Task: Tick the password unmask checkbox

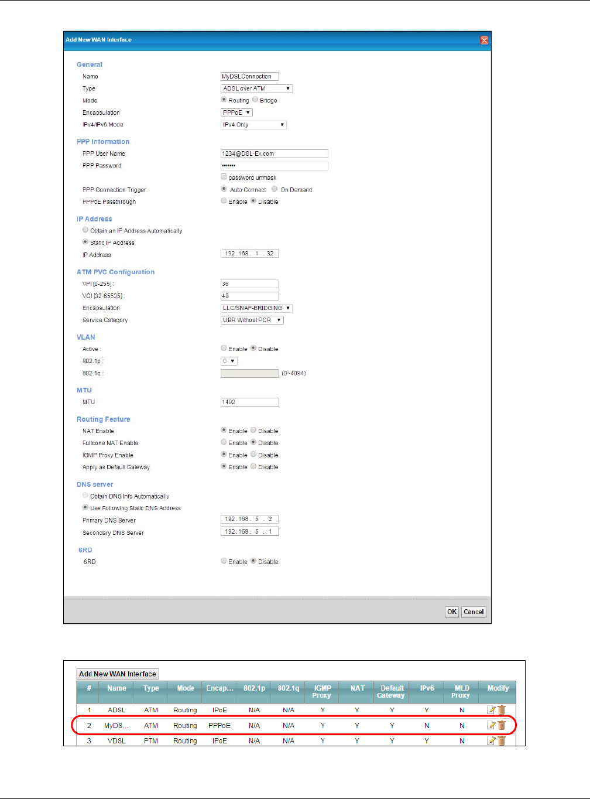Action: [x=224, y=177]
